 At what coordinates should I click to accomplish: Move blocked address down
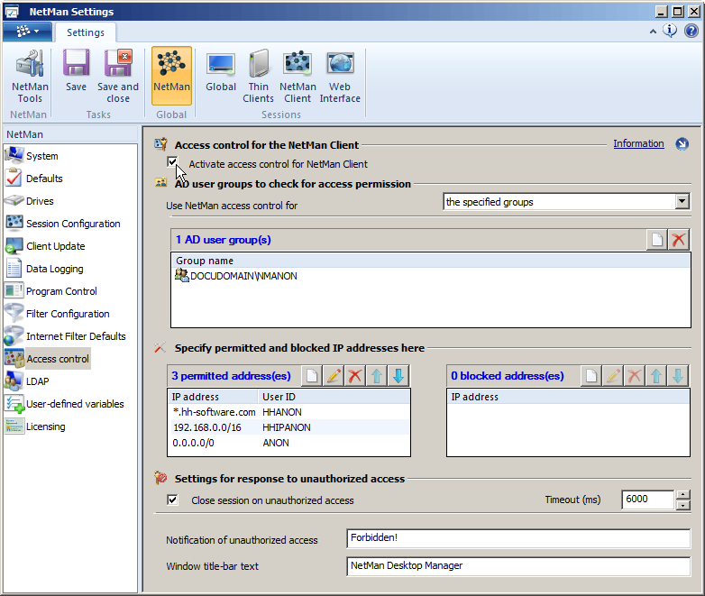(678, 376)
